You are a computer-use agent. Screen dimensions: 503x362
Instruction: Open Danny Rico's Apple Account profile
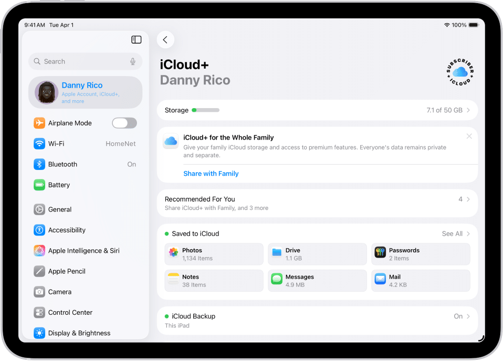(x=85, y=92)
